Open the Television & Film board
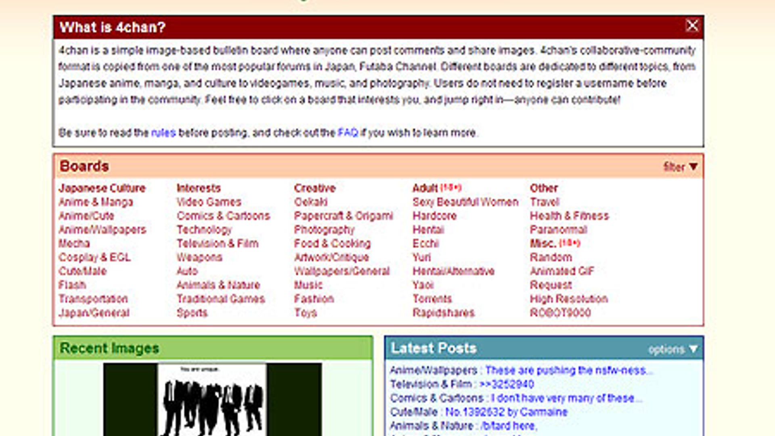 click(x=218, y=243)
